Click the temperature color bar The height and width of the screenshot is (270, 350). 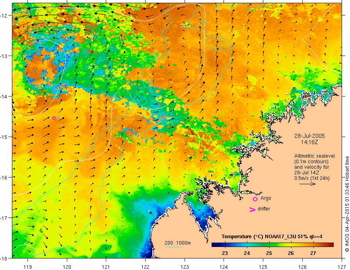click(272, 245)
